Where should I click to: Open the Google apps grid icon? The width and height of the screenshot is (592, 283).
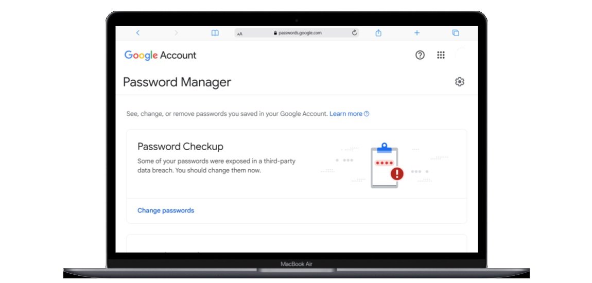[x=441, y=55]
